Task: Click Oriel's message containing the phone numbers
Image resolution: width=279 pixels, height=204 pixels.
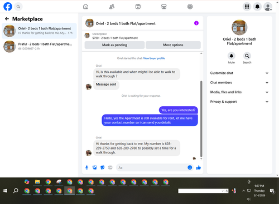Action: point(137,148)
